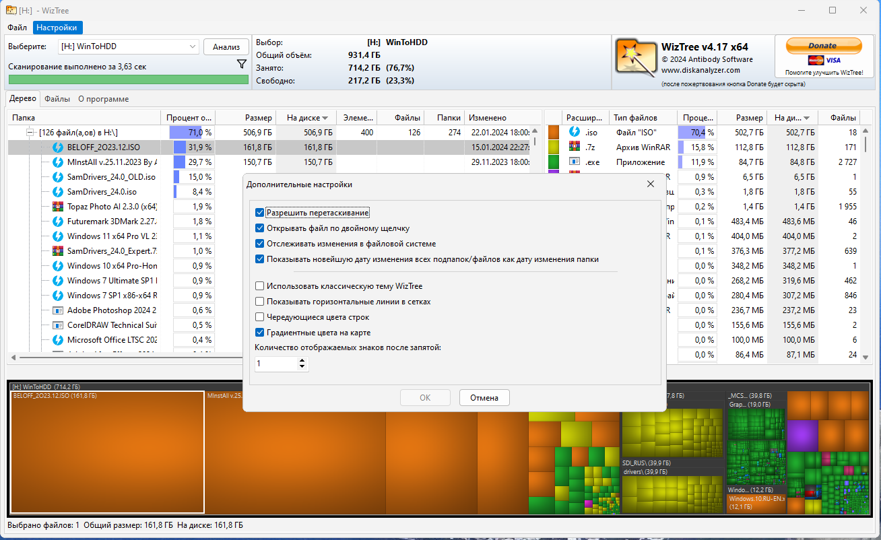Click the icon of SamDrivers_24.0.iso

(58, 192)
